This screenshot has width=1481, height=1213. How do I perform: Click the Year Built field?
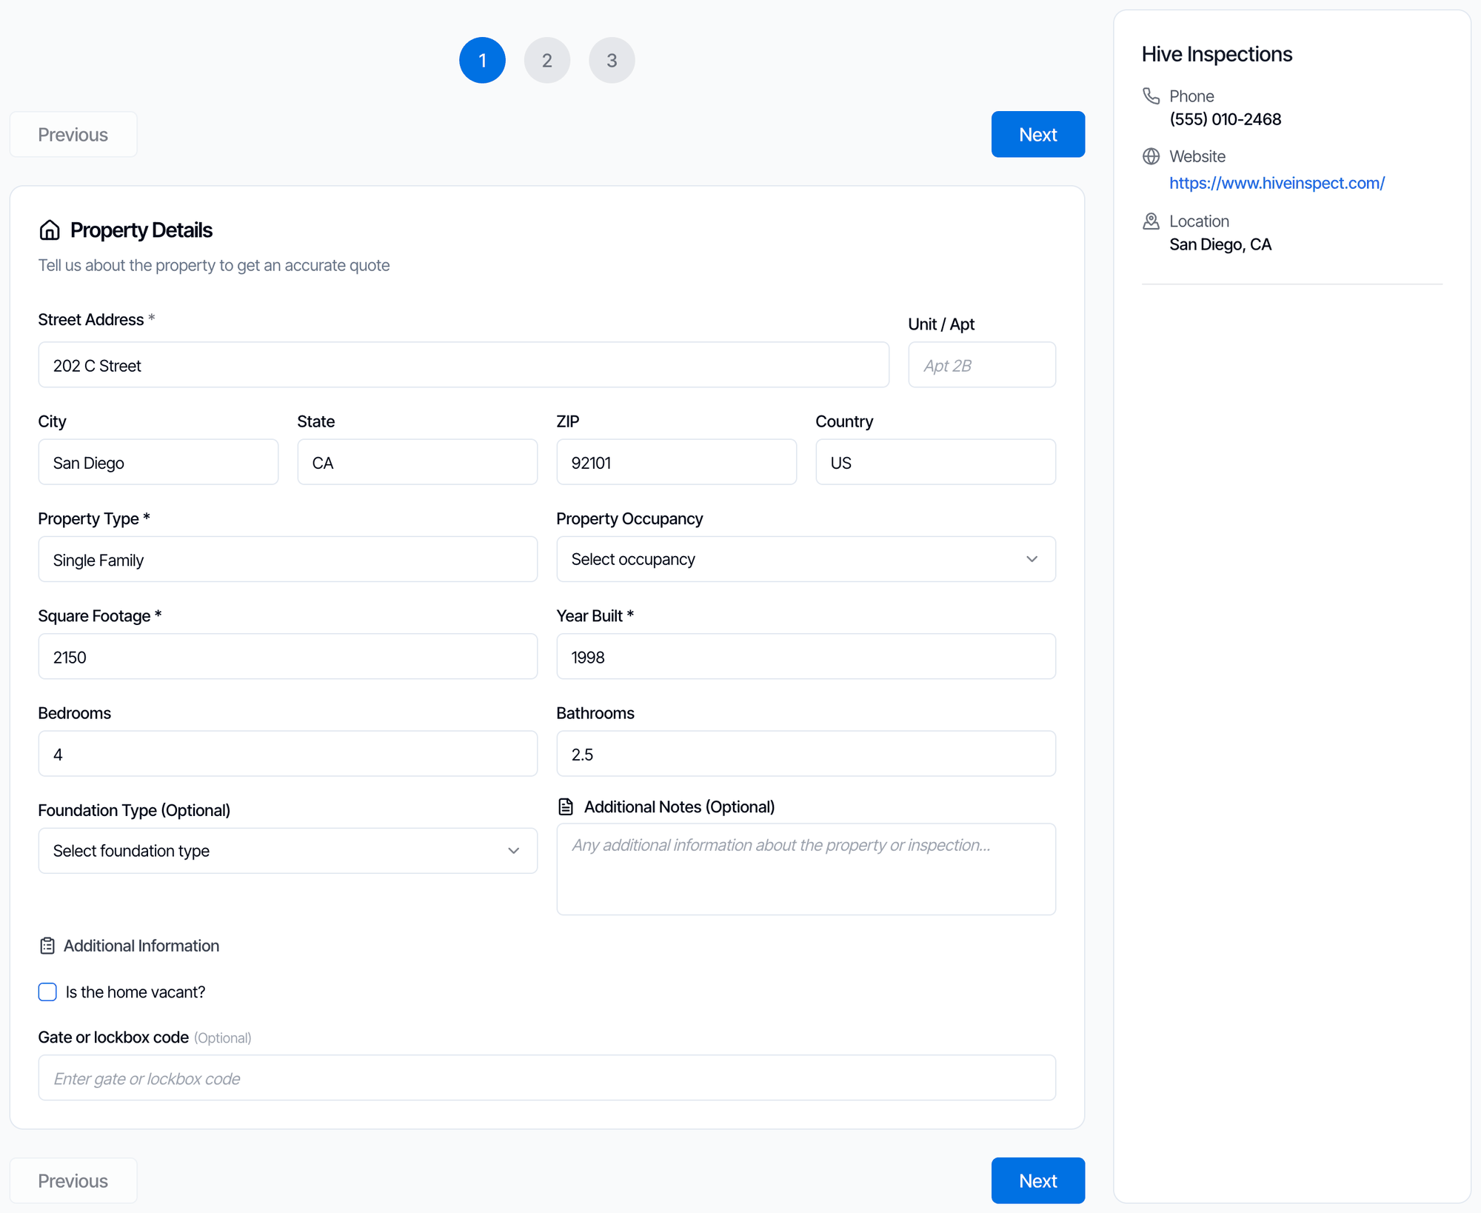(x=806, y=657)
